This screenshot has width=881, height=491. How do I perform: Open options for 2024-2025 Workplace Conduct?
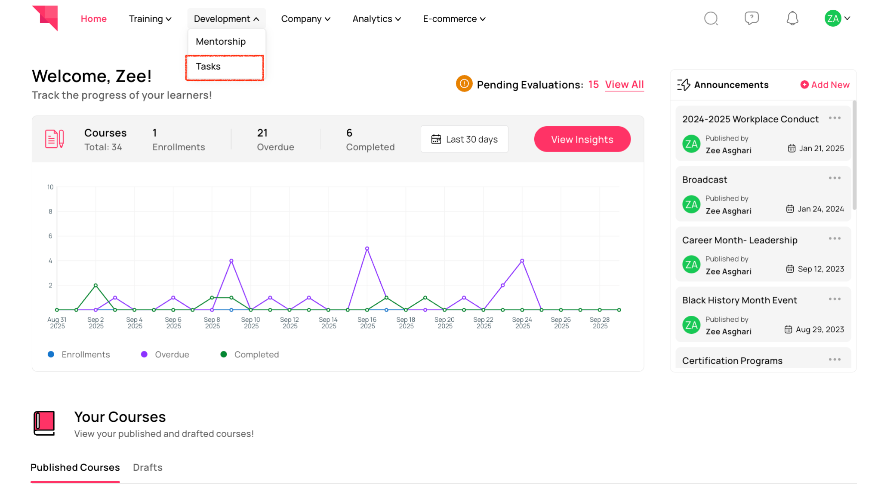point(834,118)
